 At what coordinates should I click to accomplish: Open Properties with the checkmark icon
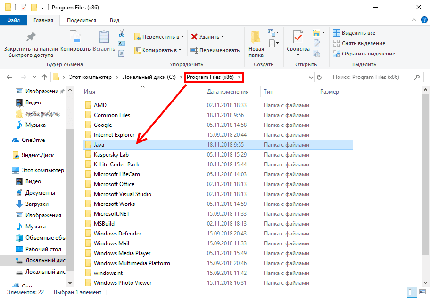298,38
